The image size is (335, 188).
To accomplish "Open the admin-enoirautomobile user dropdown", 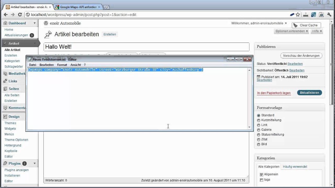I will click(286, 23).
